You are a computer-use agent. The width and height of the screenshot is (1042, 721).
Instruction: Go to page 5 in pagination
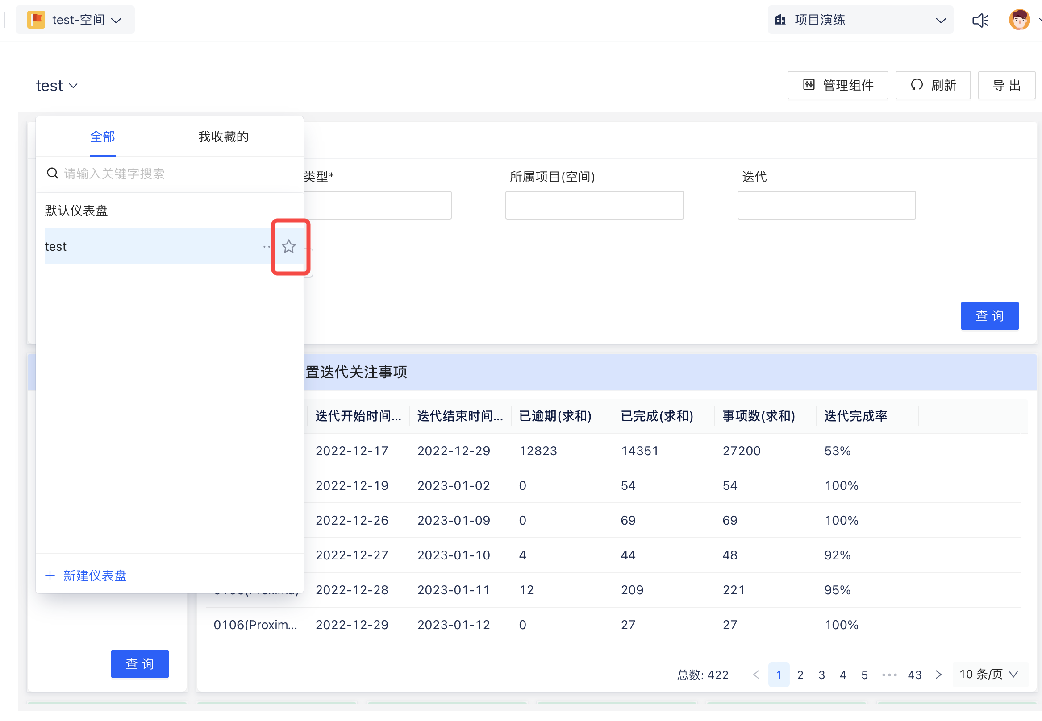pyautogui.click(x=864, y=675)
